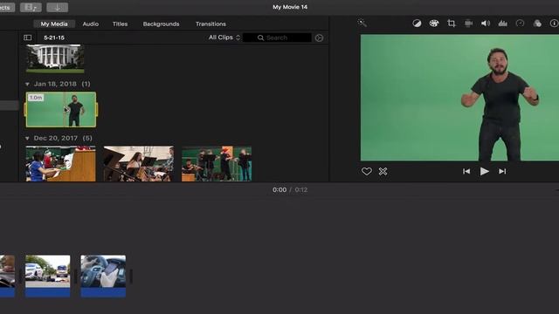Image resolution: width=559 pixels, height=314 pixels.
Task: Collapse the Jan 18, 2018 group
Action: pyautogui.click(x=27, y=84)
